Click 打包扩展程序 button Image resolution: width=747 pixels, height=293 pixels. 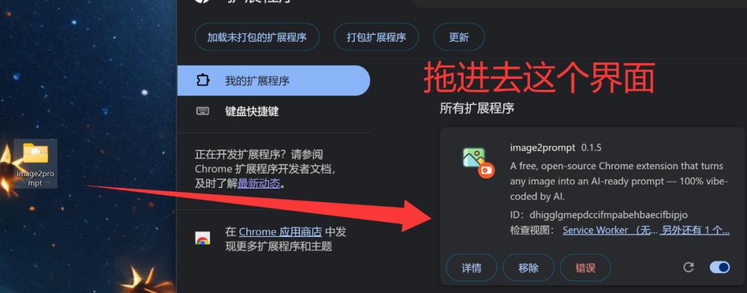376,37
